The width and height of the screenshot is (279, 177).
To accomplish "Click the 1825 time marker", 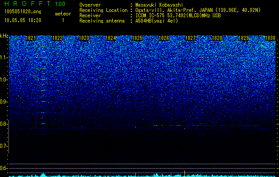I will click(x=138, y=38).
